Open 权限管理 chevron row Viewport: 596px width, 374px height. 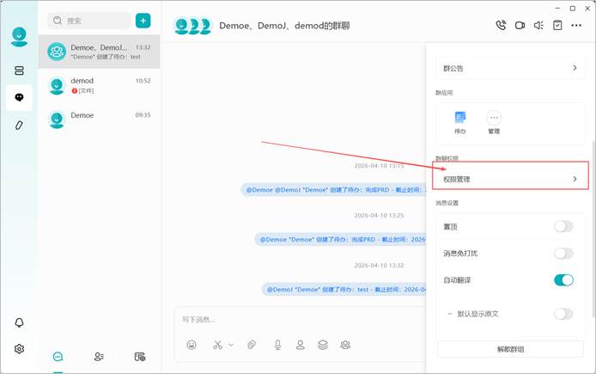510,179
